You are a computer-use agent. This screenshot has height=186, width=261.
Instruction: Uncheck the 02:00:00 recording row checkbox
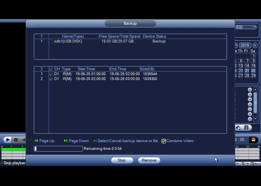pyautogui.click(x=51, y=79)
